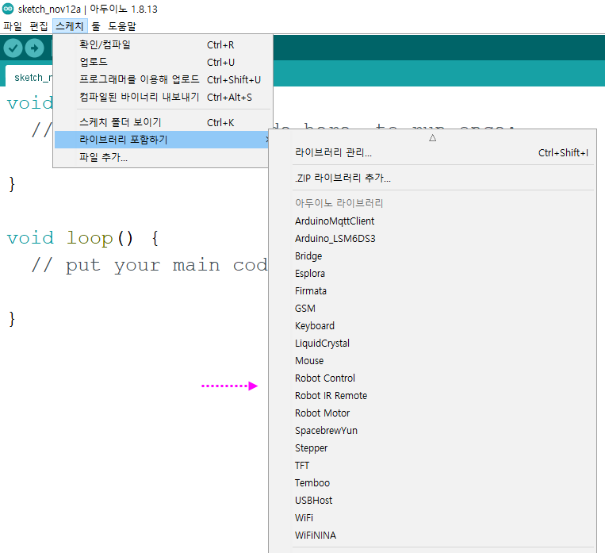
Task: Open the 툴 menu
Action: coord(96,26)
